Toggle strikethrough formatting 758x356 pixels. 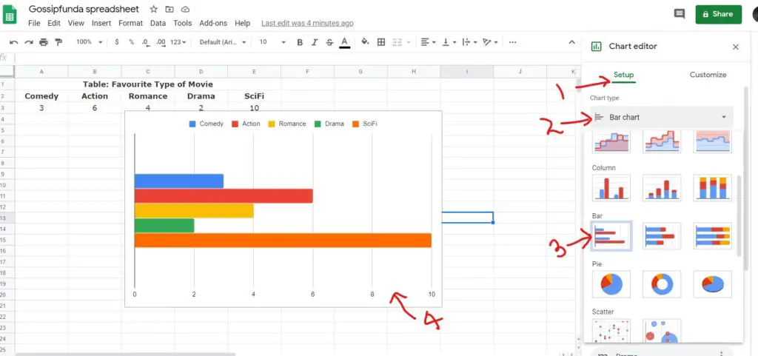pos(329,42)
